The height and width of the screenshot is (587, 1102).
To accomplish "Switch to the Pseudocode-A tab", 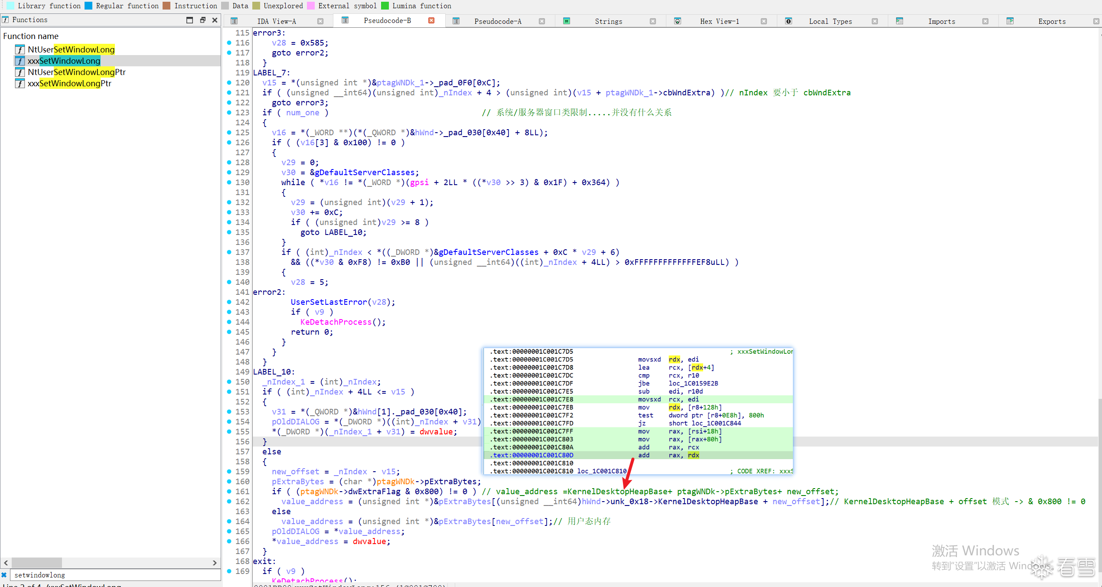I will (497, 21).
